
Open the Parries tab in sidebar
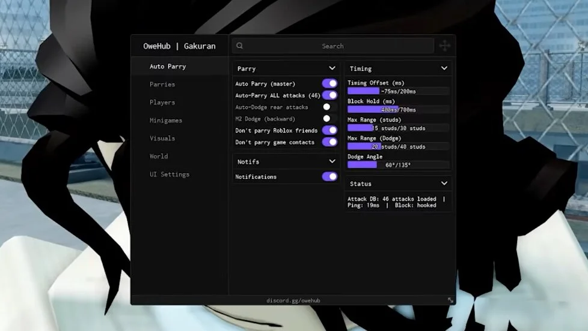pyautogui.click(x=162, y=84)
